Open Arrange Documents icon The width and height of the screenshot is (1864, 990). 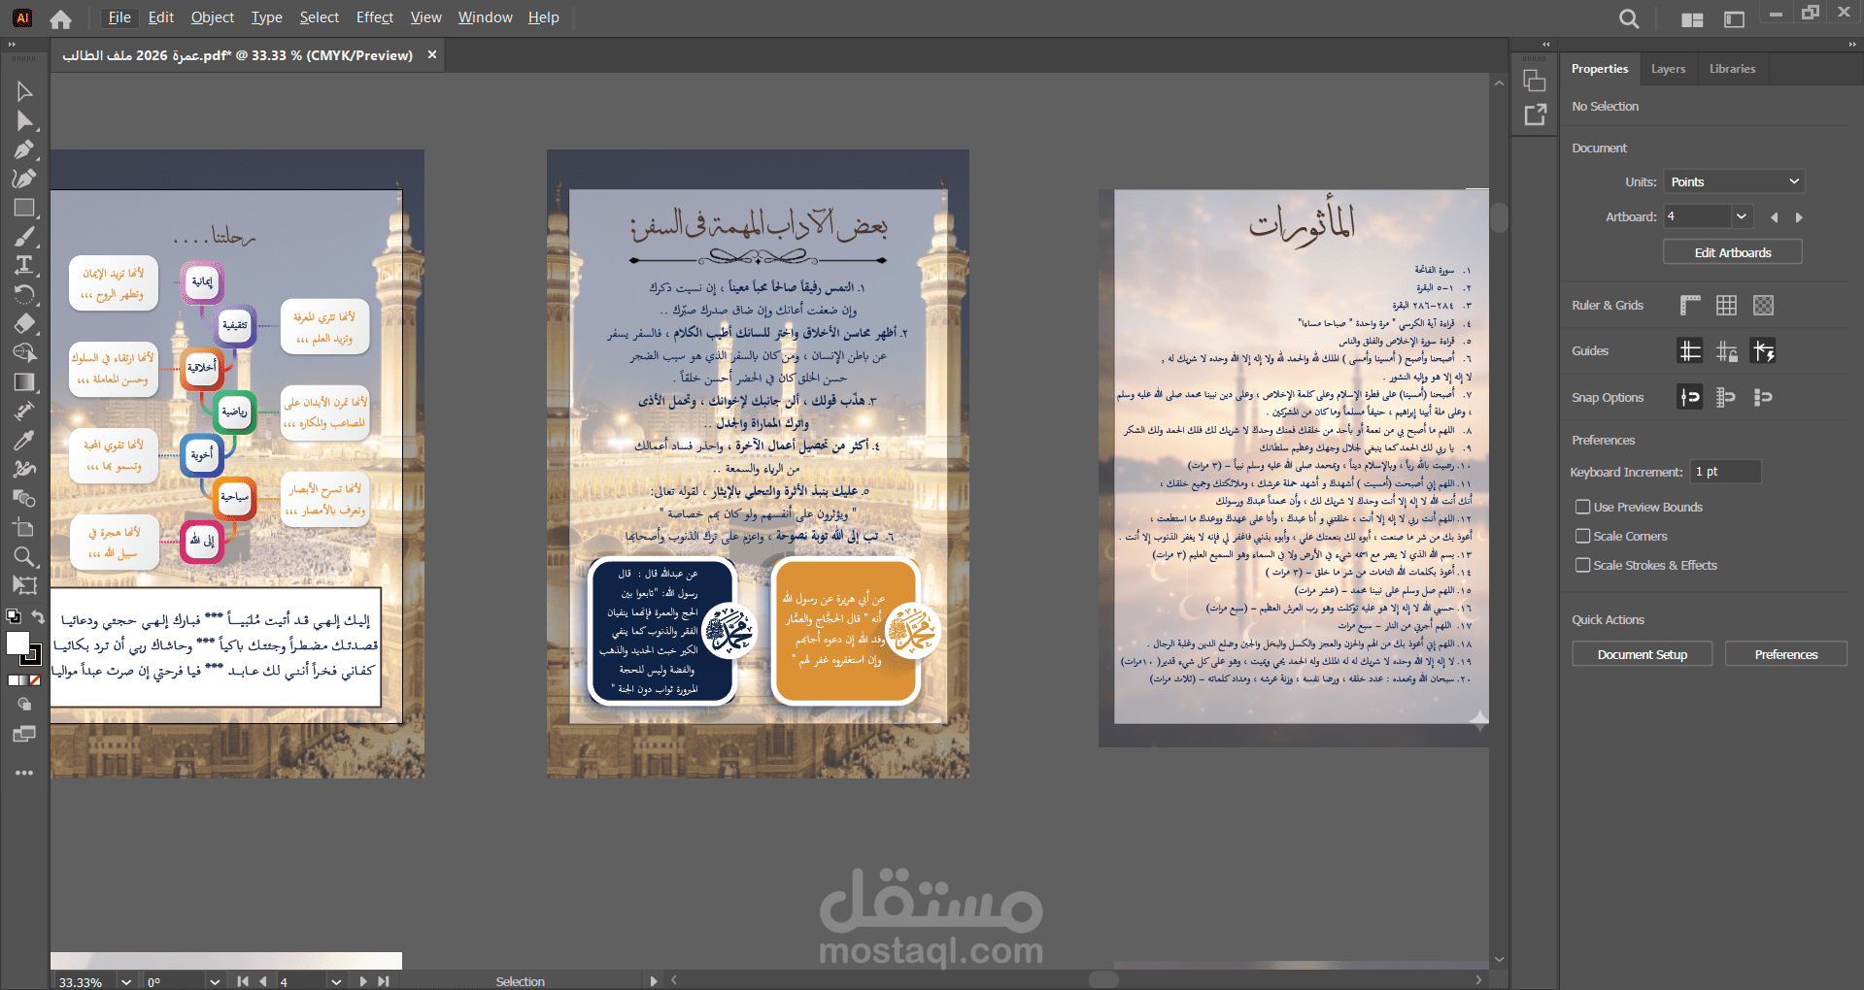click(1692, 19)
